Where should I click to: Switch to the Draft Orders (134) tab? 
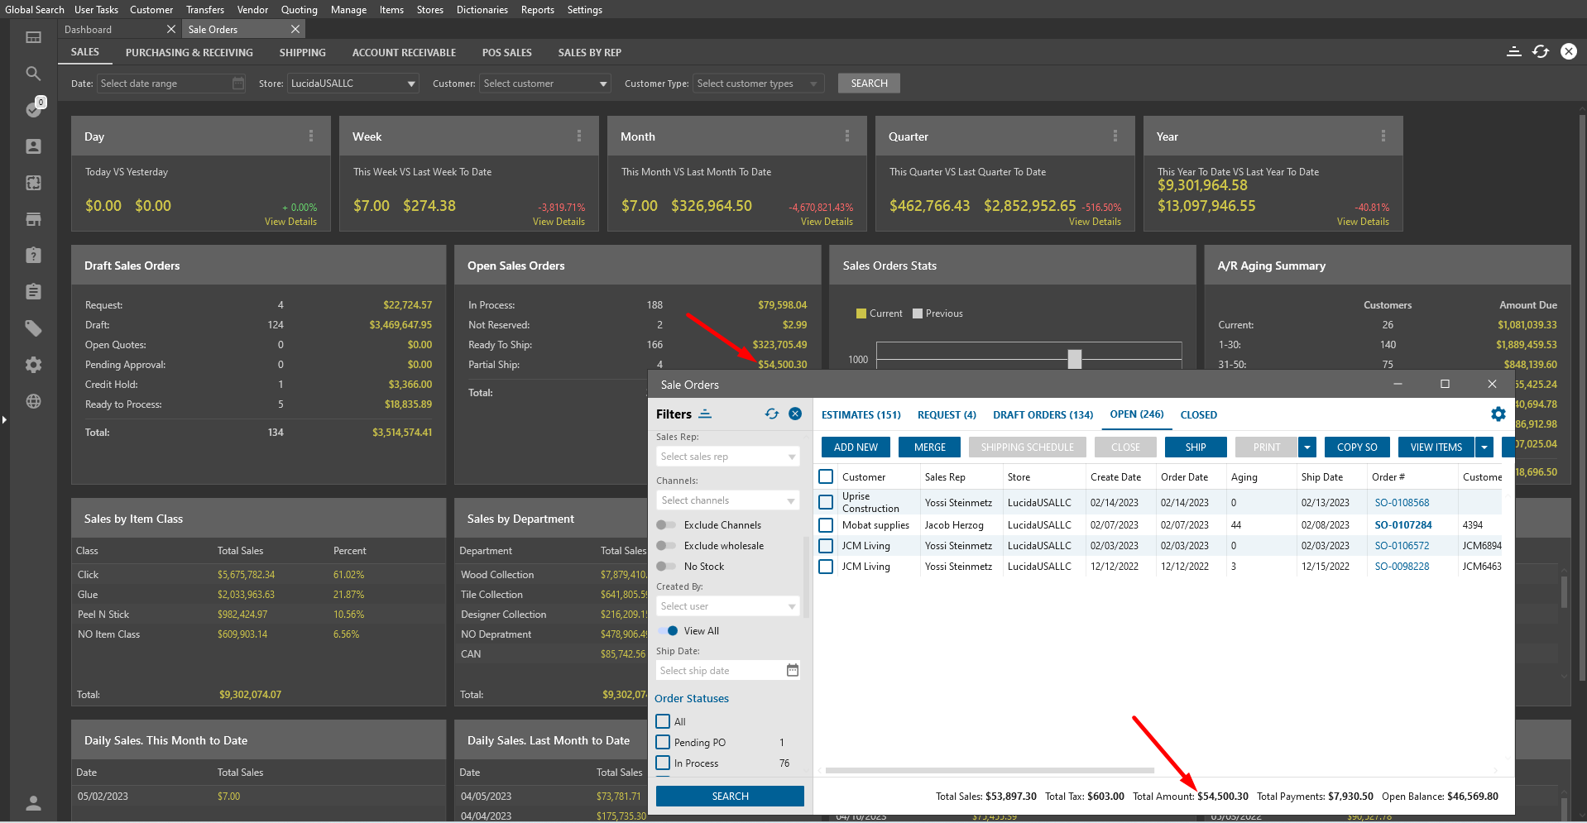coord(1043,415)
